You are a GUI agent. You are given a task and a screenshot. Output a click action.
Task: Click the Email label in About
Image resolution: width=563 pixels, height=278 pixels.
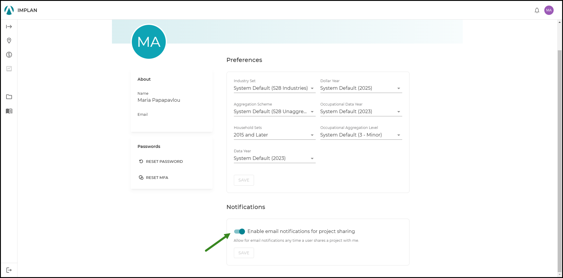[143, 114]
